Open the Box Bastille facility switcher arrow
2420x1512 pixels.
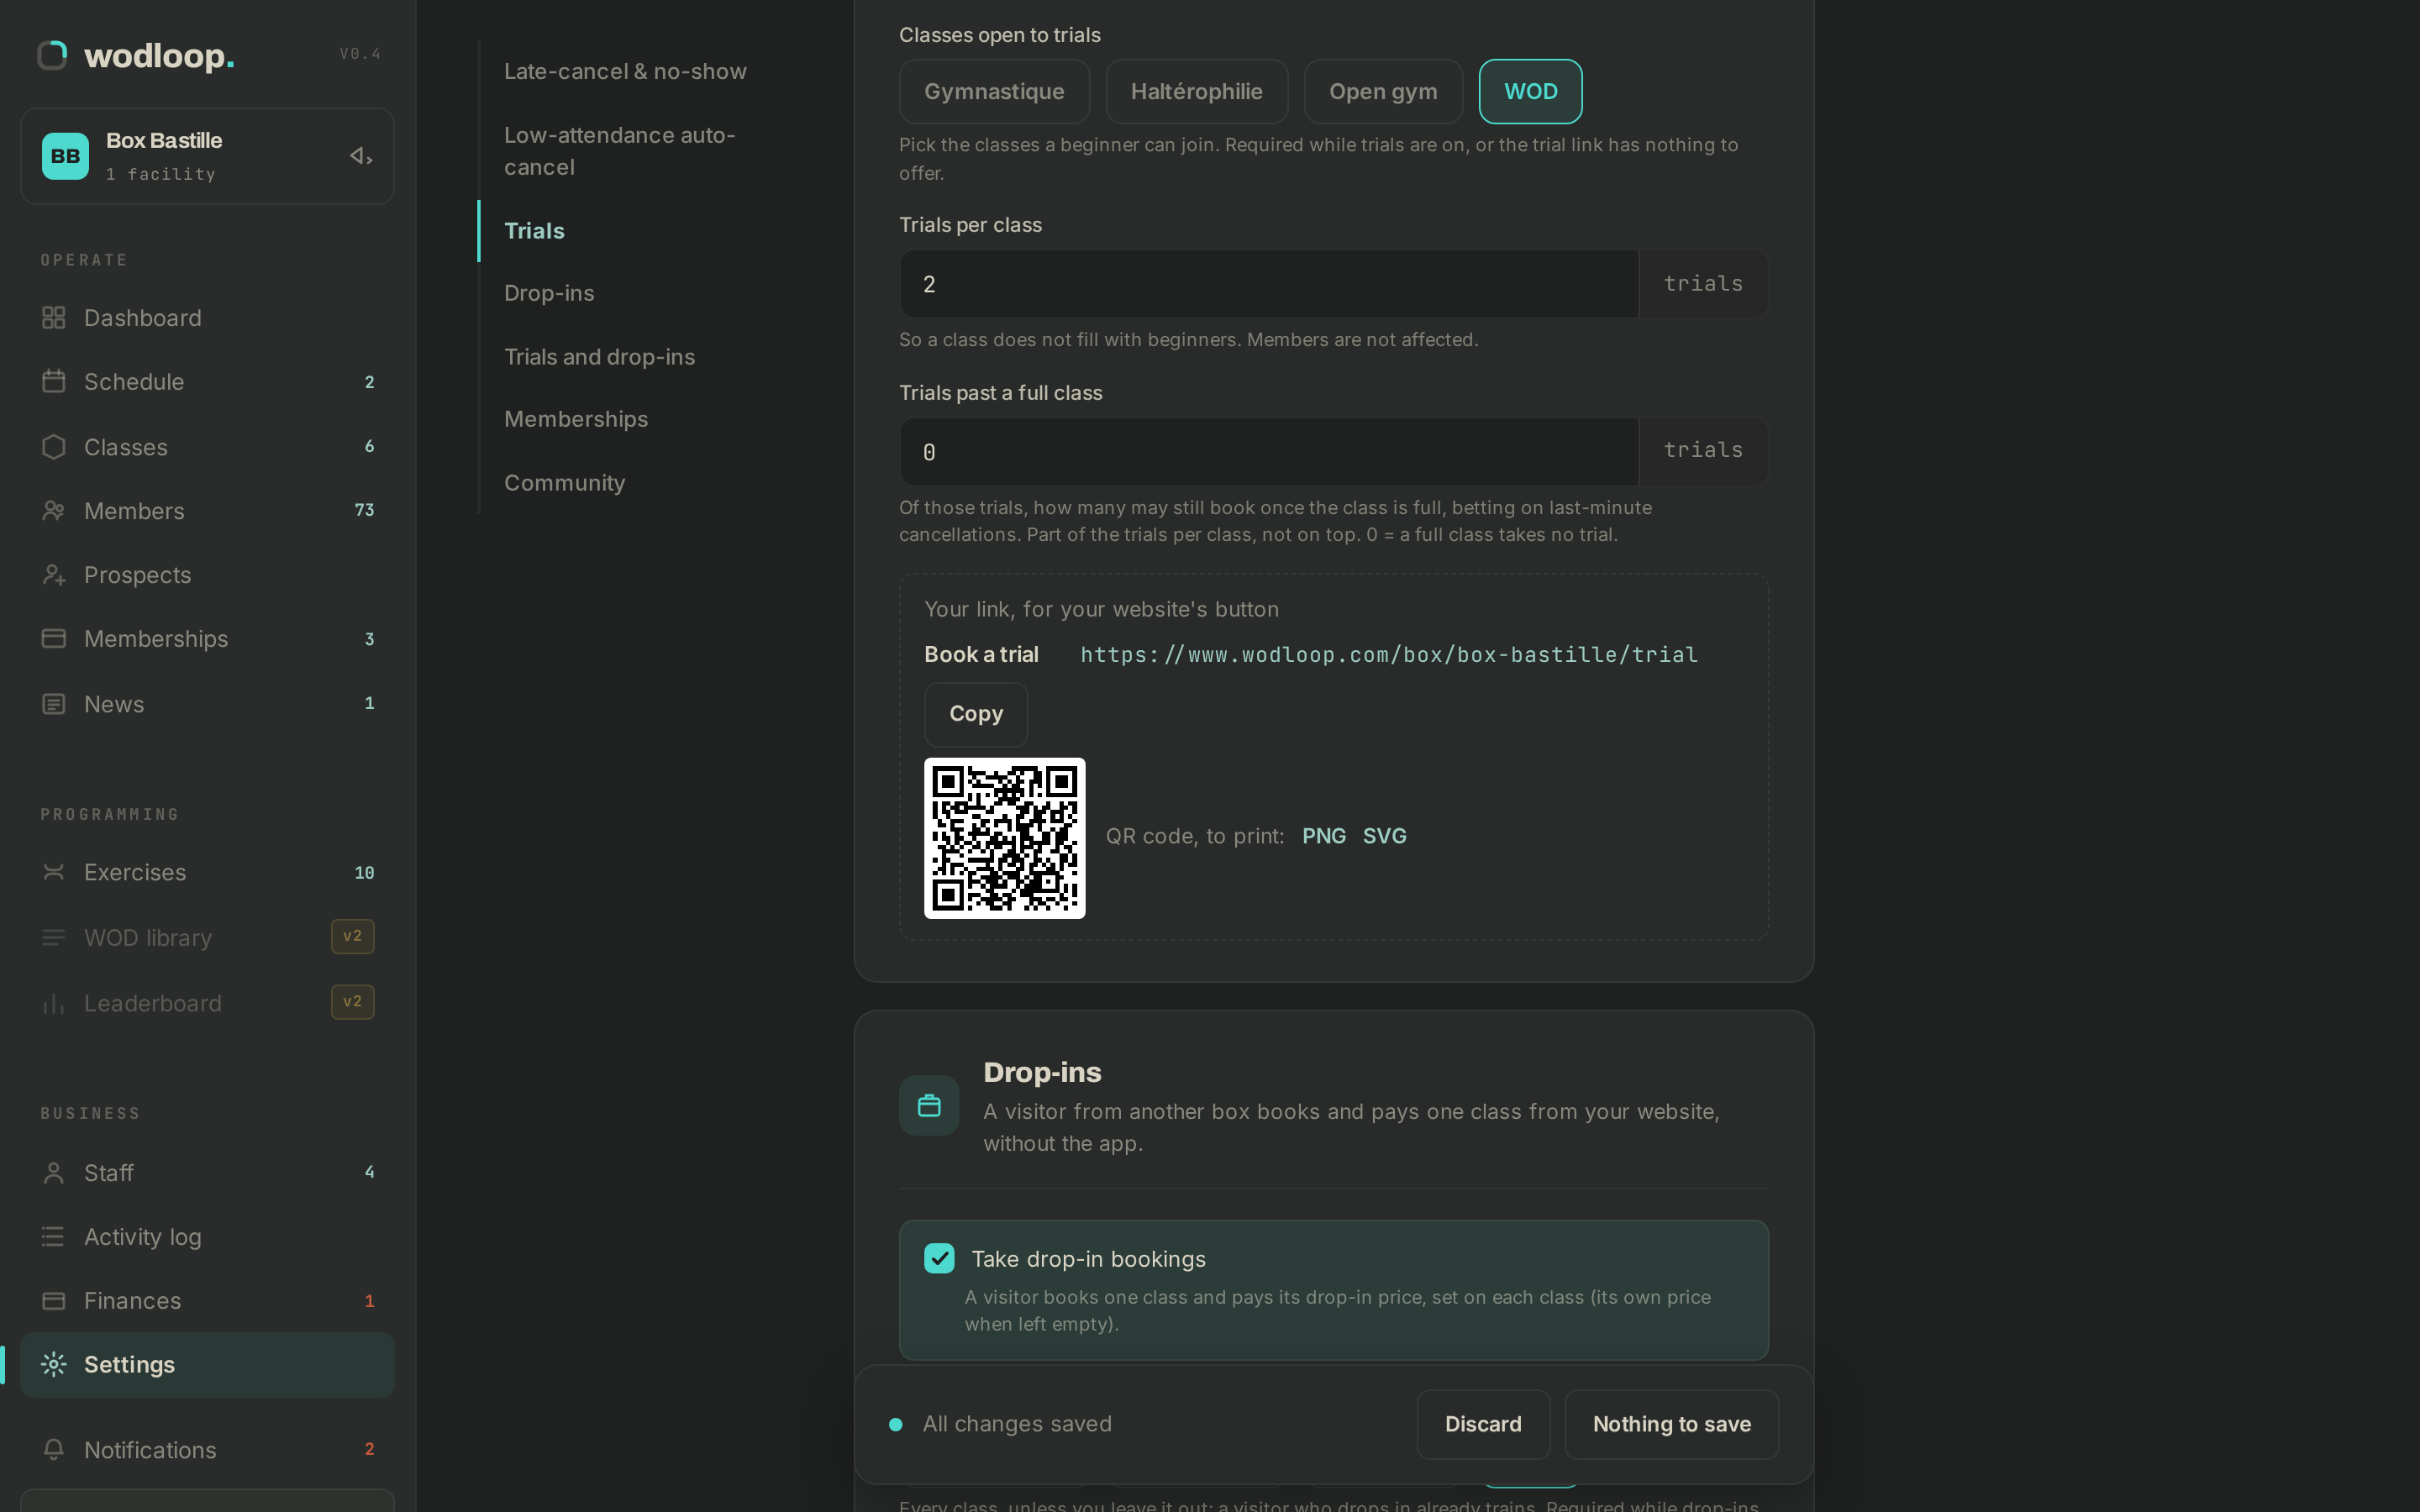[361, 156]
